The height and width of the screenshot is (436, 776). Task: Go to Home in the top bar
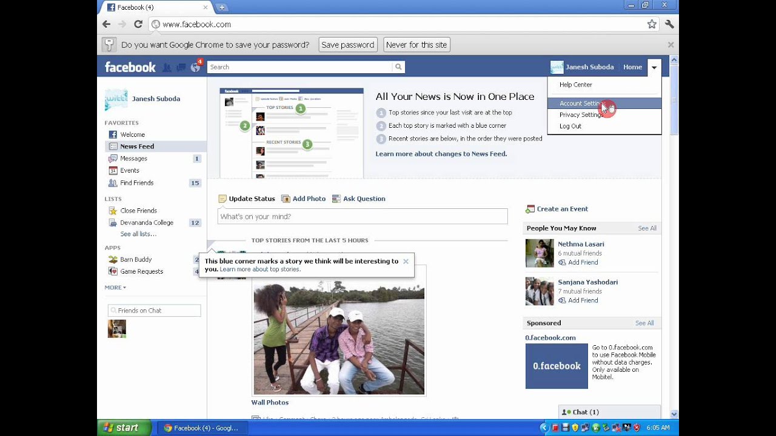(632, 67)
